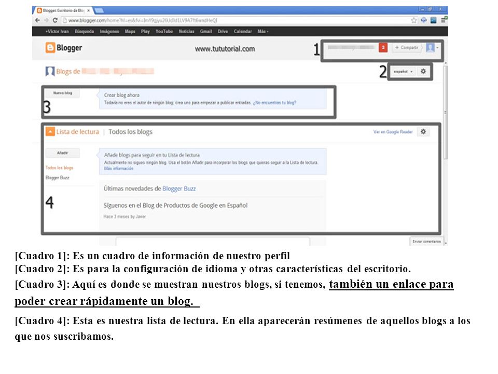498x374 pixels.
Task: Click Hace 3 meses by Javier text
Action: (x=125, y=217)
